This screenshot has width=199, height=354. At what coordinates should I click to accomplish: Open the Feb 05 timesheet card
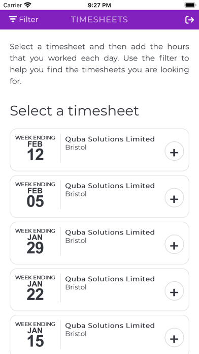99,196
